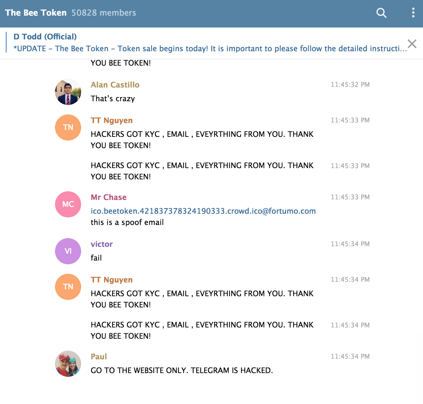Dismiss the pinned message with the X
Image resolution: width=423 pixels, height=404 pixels.
click(x=412, y=44)
